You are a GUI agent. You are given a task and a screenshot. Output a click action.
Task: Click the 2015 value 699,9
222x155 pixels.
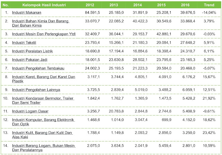click(x=166, y=120)
